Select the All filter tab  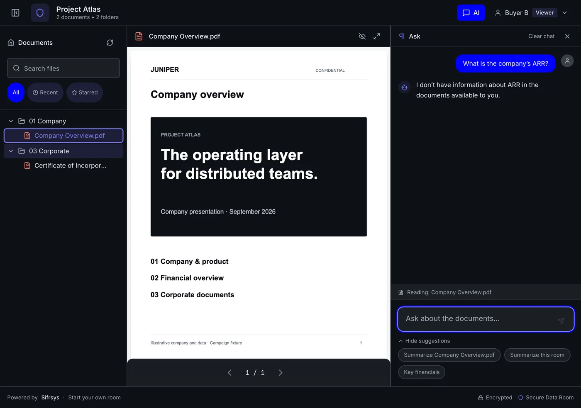point(16,92)
